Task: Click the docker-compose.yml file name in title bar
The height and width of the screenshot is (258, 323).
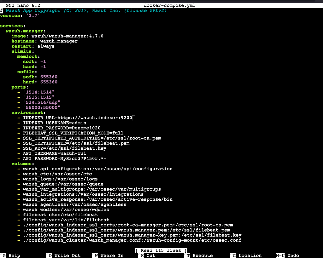Action: tap(169, 6)
